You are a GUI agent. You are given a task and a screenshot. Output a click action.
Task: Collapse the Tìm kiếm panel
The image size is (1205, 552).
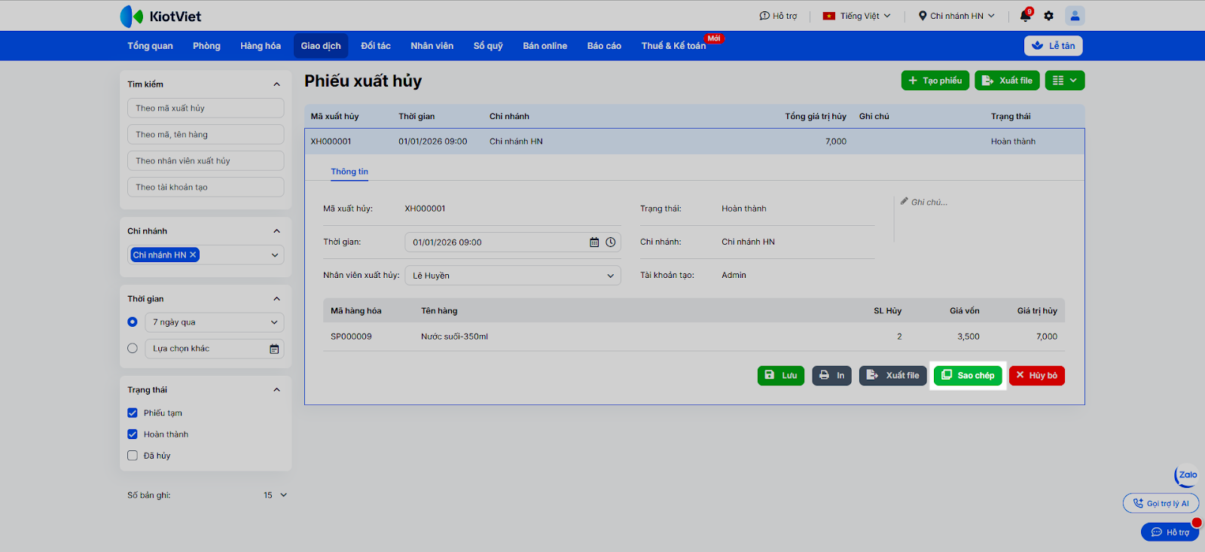276,84
